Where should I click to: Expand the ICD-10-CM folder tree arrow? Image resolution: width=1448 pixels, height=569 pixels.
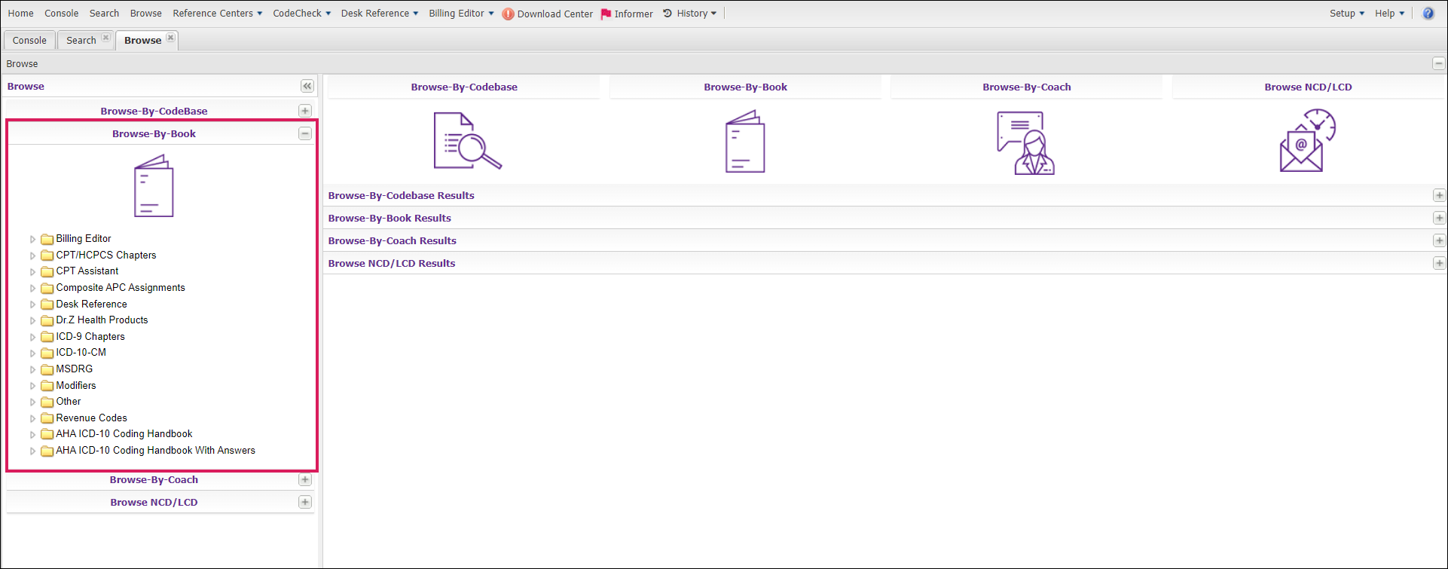pos(32,353)
